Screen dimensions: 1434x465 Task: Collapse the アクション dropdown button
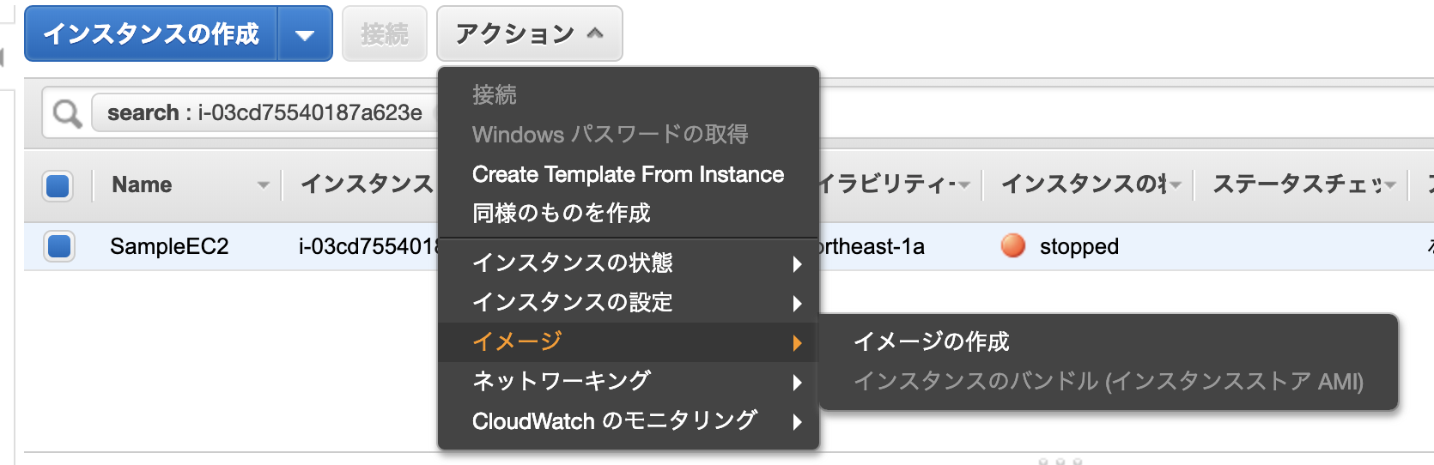pos(529,34)
